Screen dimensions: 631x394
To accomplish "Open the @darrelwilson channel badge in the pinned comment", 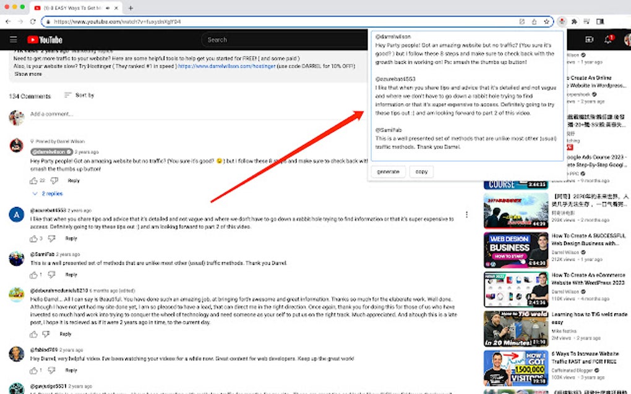I will (x=51, y=152).
